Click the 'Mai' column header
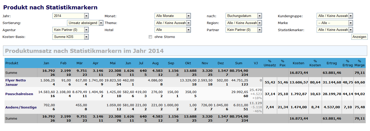370x131 pixels. 113,63
